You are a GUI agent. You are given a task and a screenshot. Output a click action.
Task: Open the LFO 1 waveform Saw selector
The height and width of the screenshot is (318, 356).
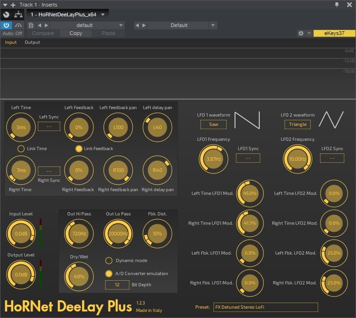(214, 124)
